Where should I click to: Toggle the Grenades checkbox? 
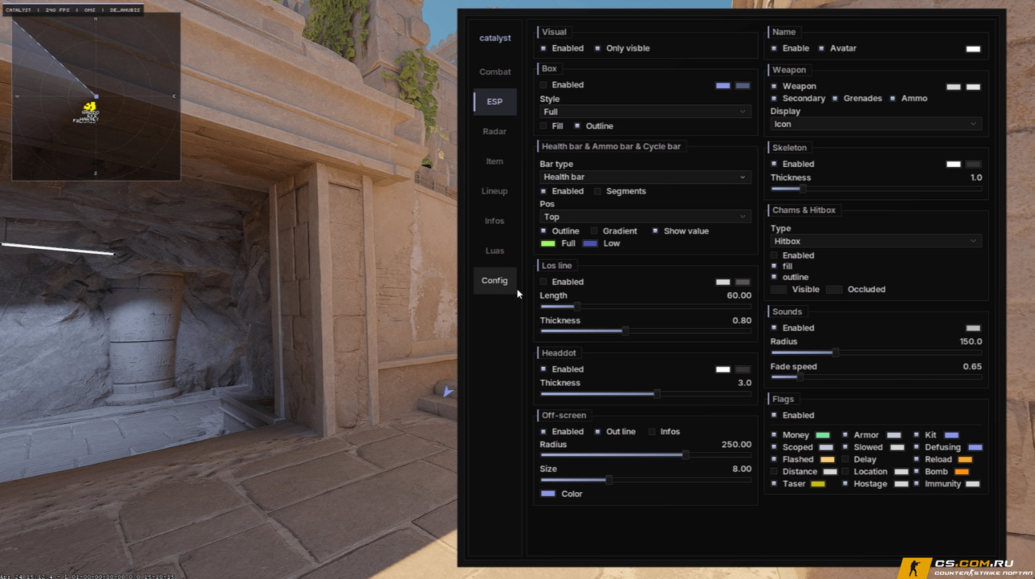[x=835, y=99]
